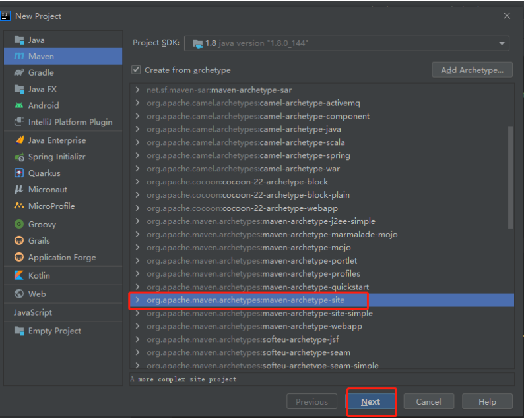Click the Previous button
This screenshot has height=419, width=524.
pos(311,401)
